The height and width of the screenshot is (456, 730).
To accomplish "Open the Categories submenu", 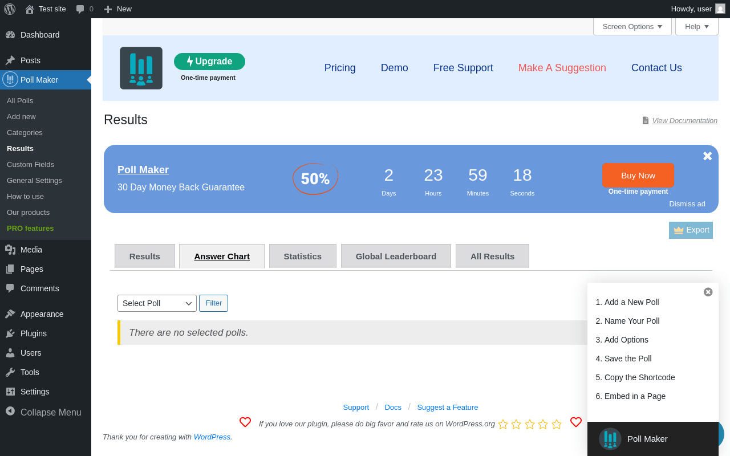I will pos(46,133).
